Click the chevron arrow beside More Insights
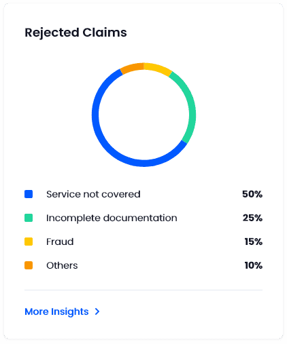 [x=97, y=311]
